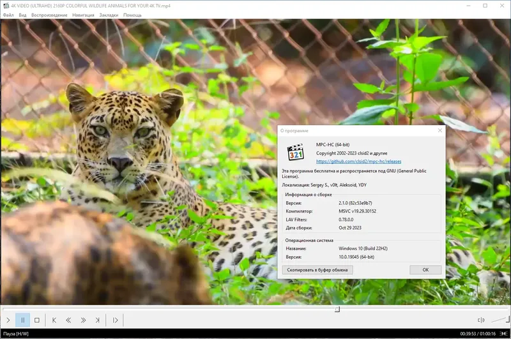Click the Пауза [H/W] status text

coord(15,333)
